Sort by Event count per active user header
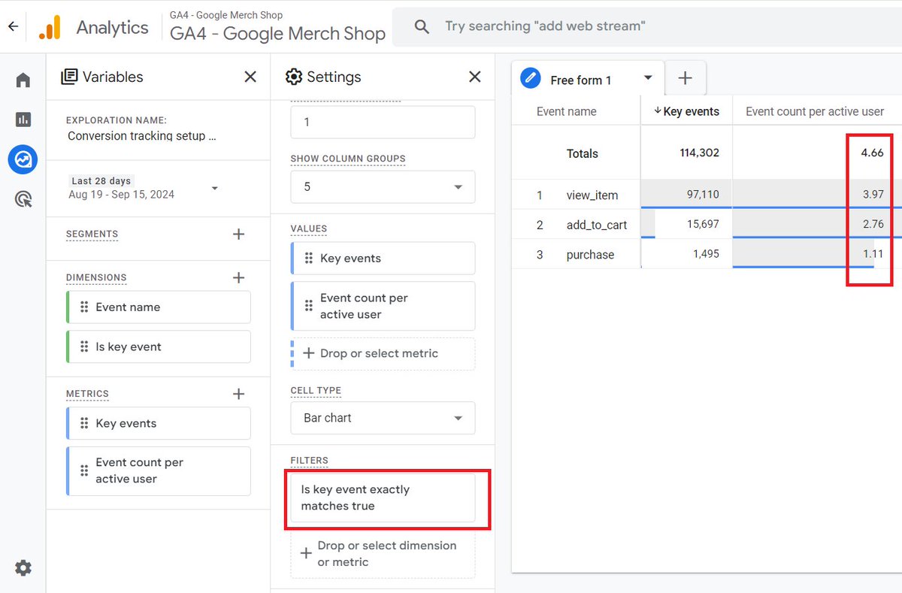902x593 pixels. (x=815, y=111)
